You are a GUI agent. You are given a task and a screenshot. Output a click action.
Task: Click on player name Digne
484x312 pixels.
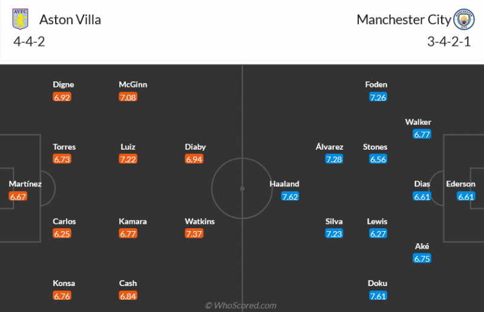[x=64, y=84]
